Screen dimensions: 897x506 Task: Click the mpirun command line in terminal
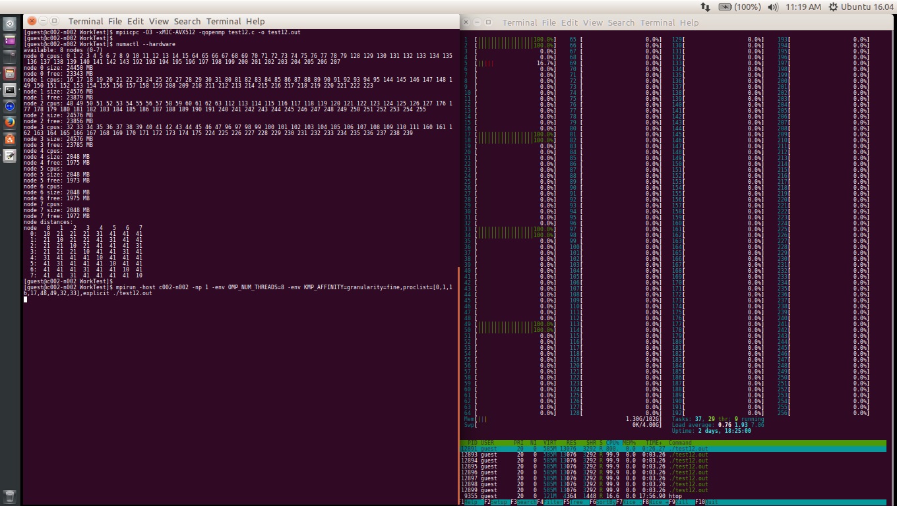pos(237,291)
